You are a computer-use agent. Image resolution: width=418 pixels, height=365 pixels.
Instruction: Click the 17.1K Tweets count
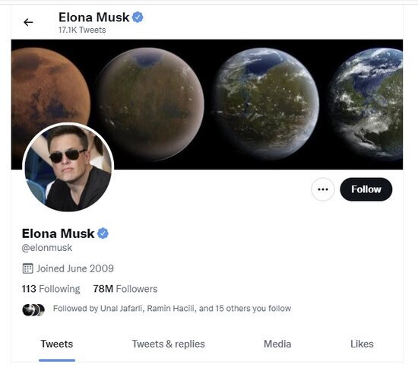(x=82, y=30)
